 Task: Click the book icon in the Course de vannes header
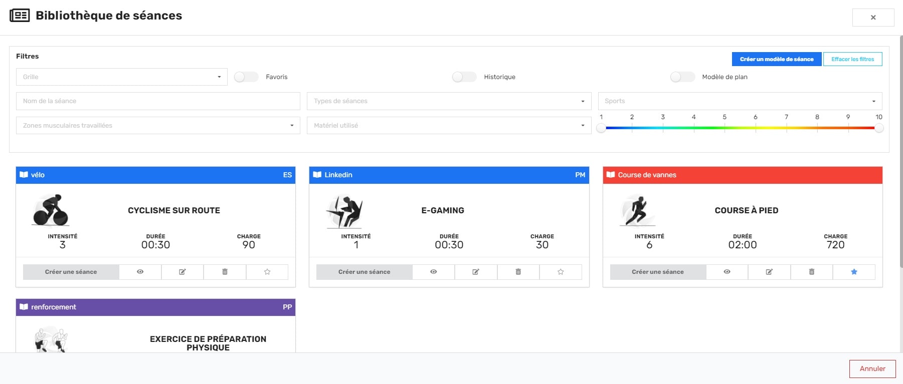click(x=611, y=175)
